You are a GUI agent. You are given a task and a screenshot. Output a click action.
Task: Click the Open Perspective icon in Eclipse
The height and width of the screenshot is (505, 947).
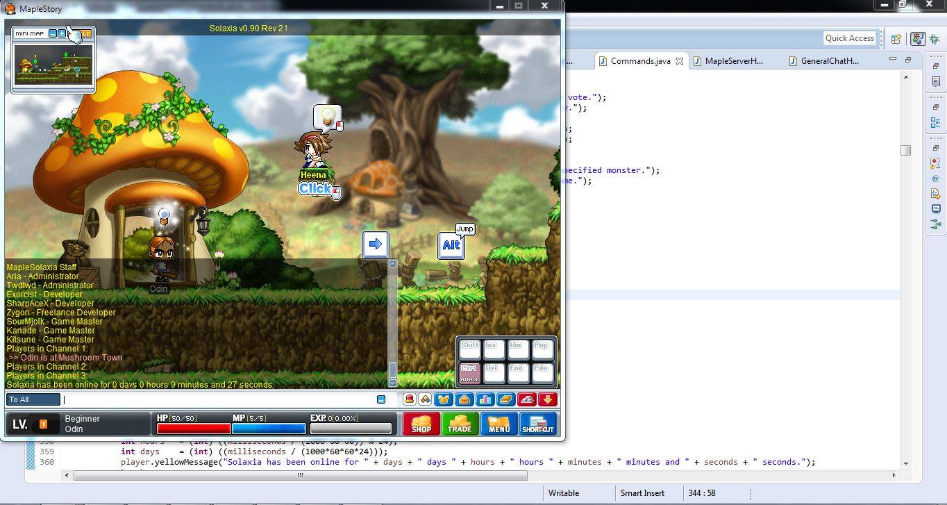click(x=896, y=39)
